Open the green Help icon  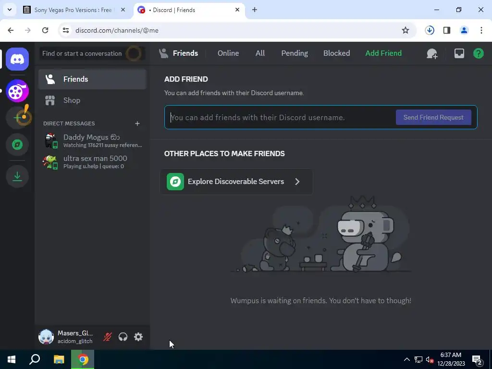click(478, 53)
